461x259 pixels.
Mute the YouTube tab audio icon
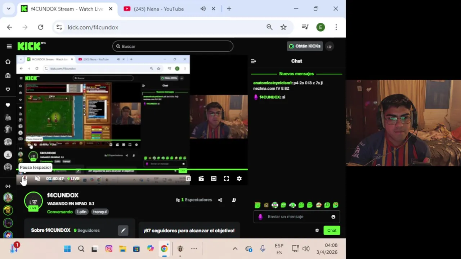(203, 9)
